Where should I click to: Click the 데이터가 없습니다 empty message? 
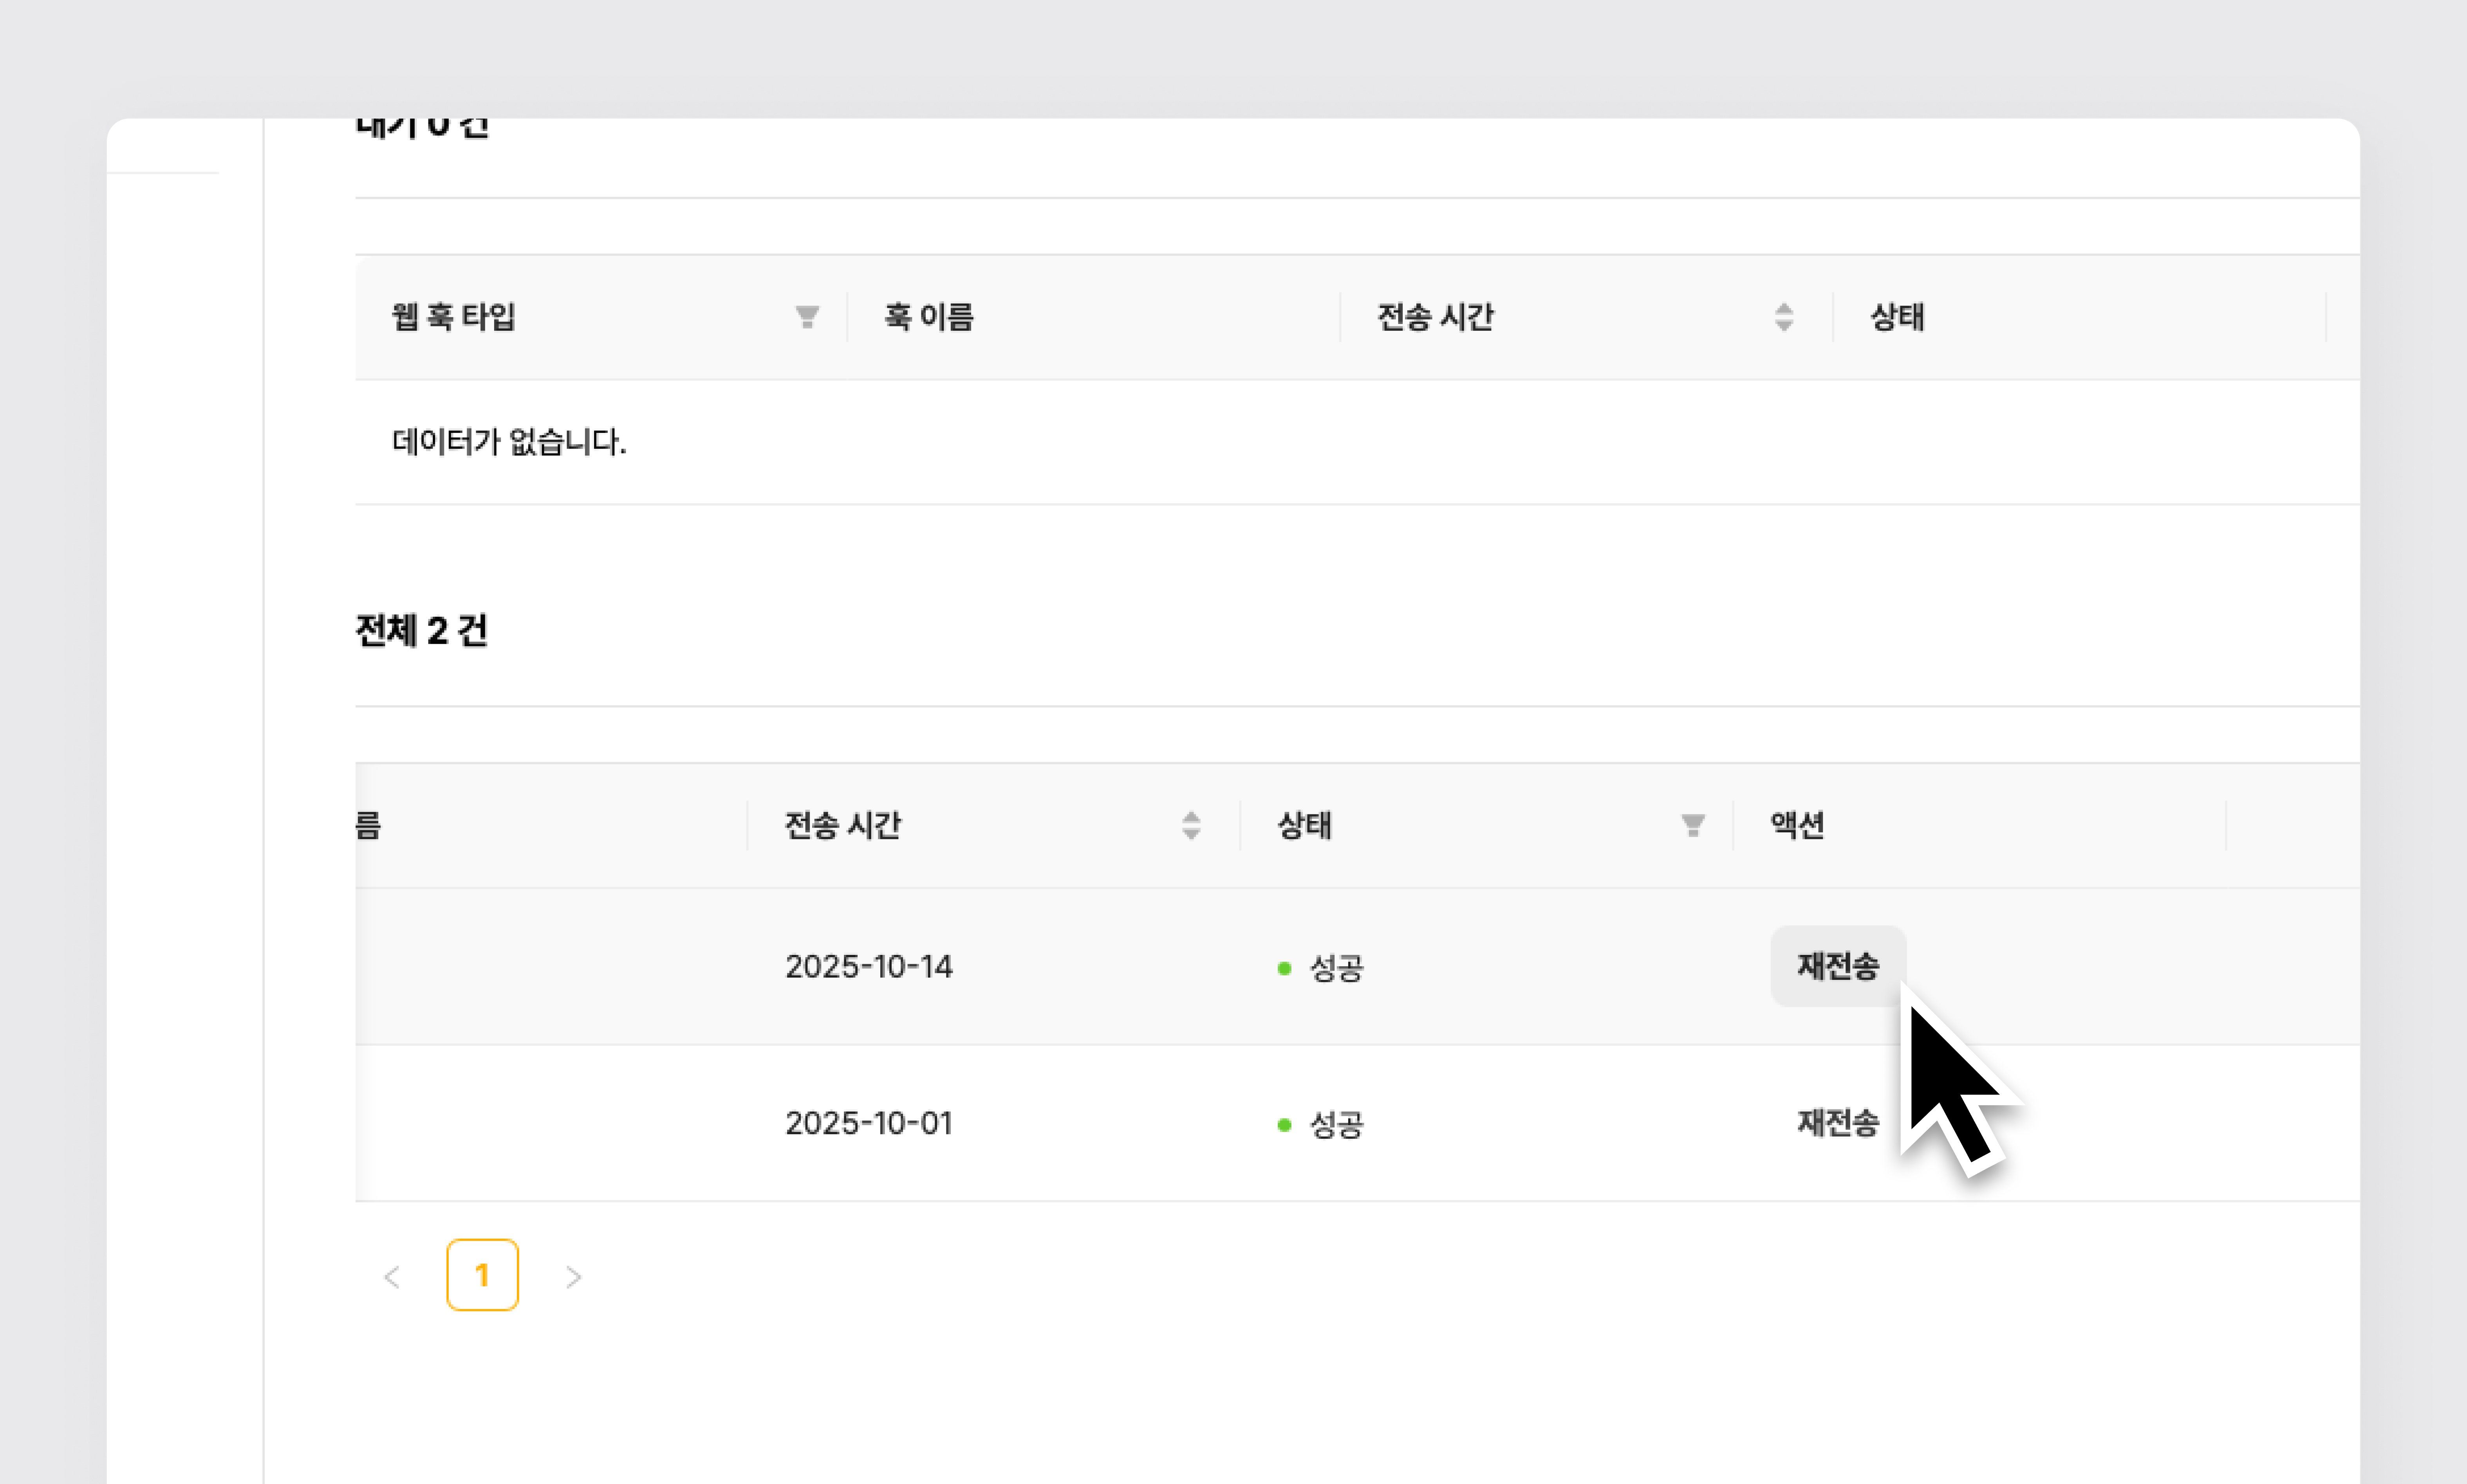508,442
